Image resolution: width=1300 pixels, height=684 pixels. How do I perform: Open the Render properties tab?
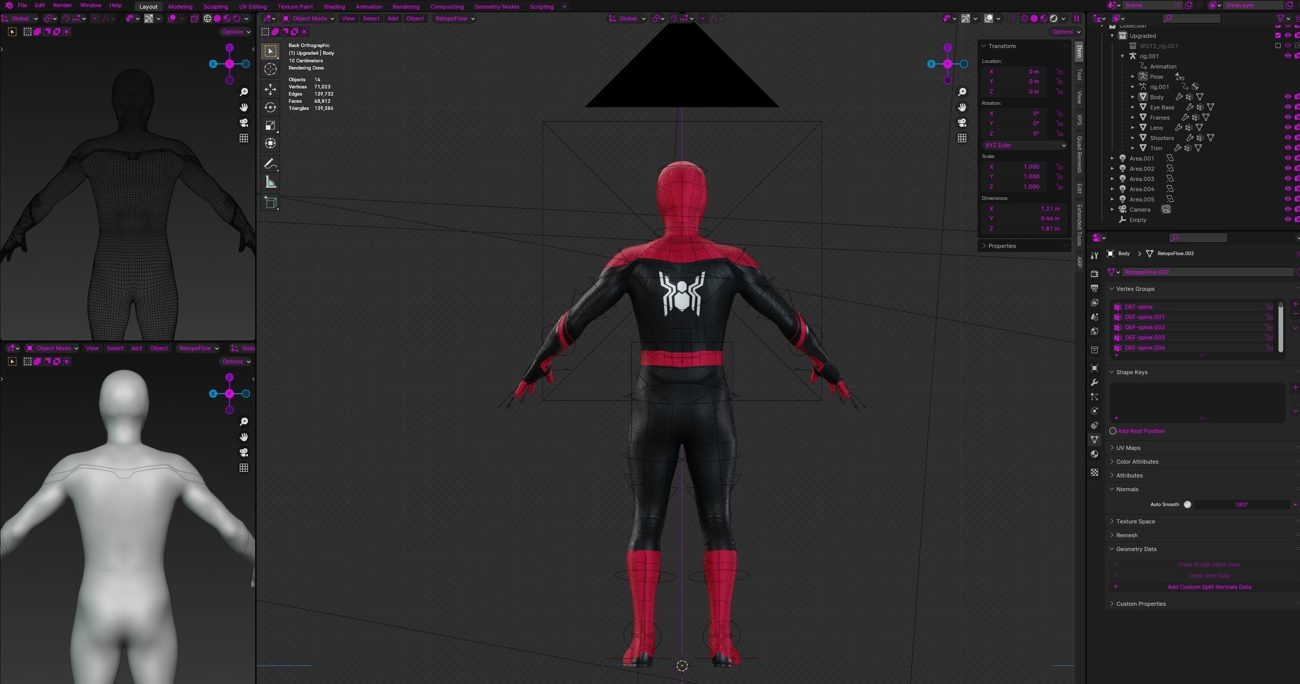[x=1094, y=274]
